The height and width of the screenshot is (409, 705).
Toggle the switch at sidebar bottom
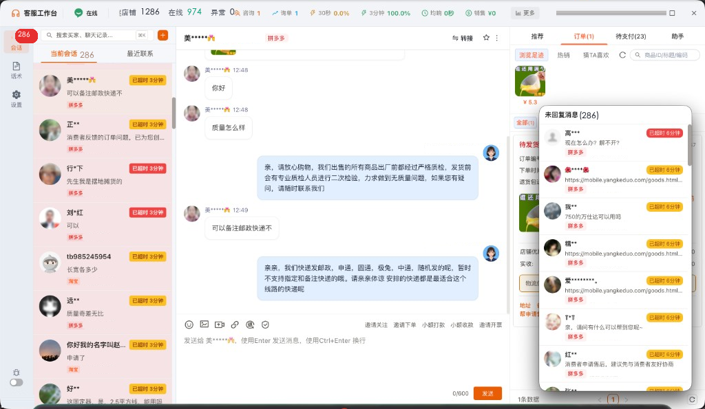pos(17,382)
